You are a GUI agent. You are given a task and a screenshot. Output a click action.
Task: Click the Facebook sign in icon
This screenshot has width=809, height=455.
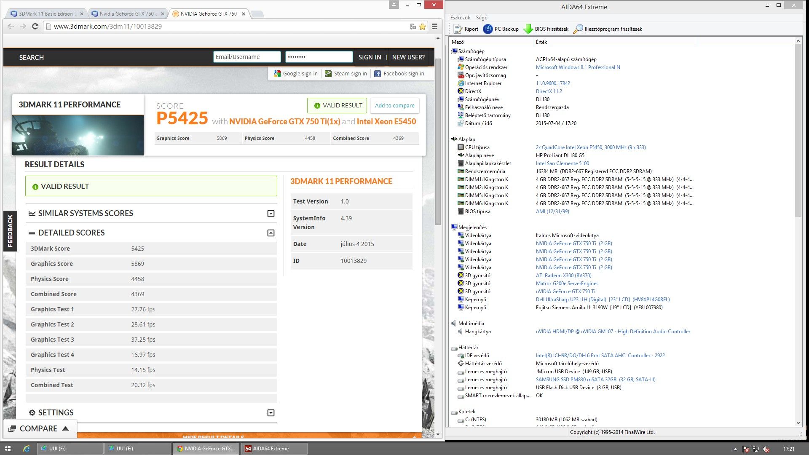tap(378, 74)
